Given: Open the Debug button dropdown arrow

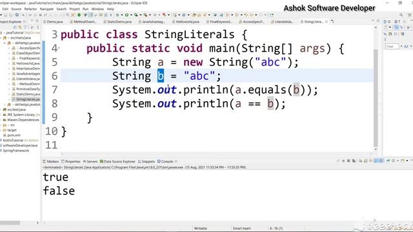Looking at the screenshot, I should tap(121, 15).
